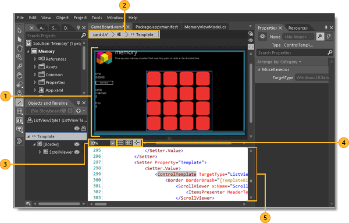The image size is (349, 223).
Task: Select the Pan hand tool
Action: click(x=20, y=48)
